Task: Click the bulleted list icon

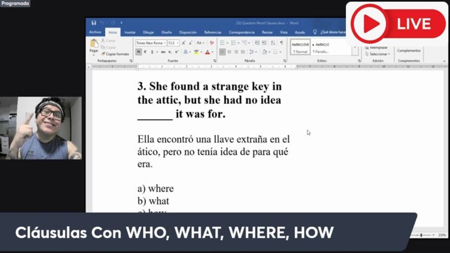Action: (222, 43)
